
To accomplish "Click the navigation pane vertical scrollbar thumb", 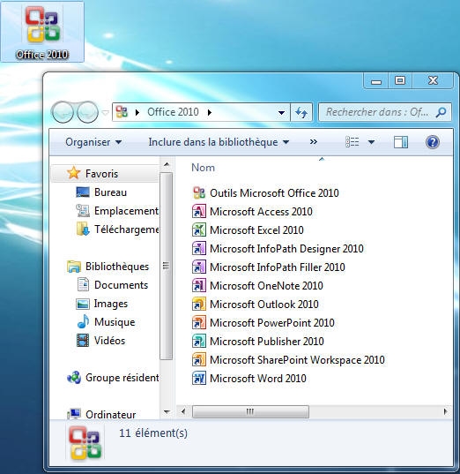I will [166, 266].
